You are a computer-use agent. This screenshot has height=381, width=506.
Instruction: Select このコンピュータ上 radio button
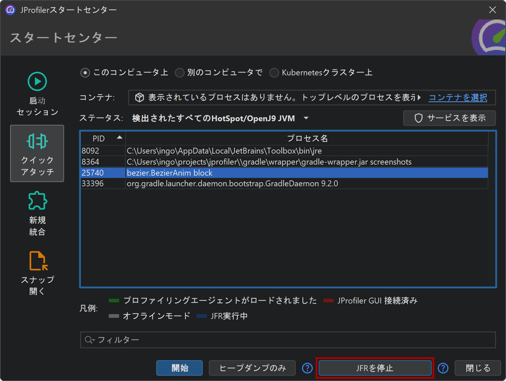(85, 73)
